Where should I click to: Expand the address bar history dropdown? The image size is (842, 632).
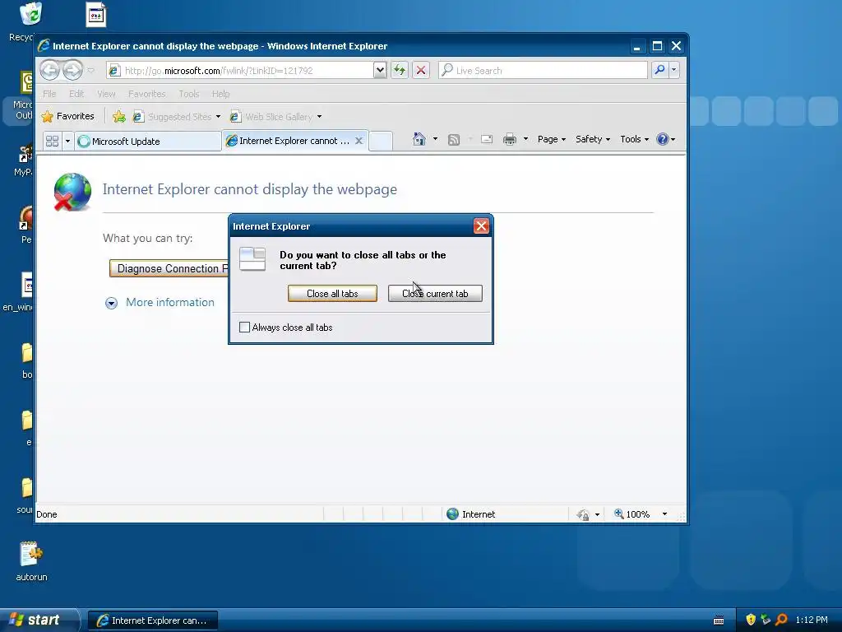pos(380,71)
